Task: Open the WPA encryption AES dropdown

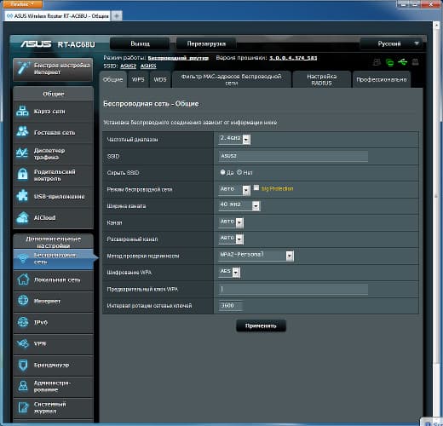Action: pos(229,272)
